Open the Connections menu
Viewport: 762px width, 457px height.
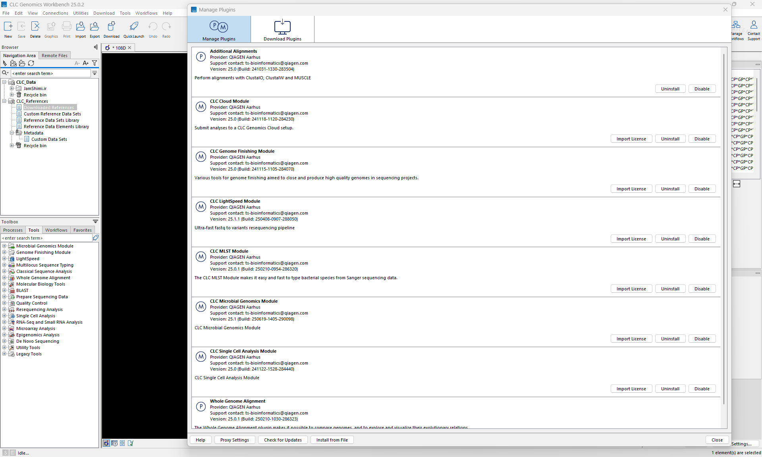click(55, 13)
